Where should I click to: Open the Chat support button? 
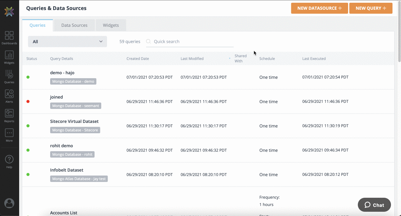click(374, 205)
